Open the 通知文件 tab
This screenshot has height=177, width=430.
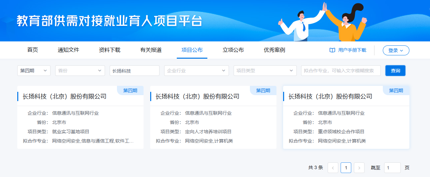[68, 50]
